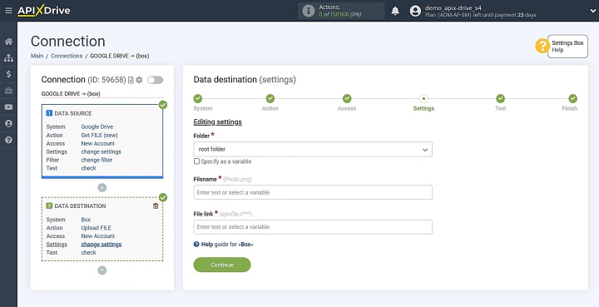Click change filter link
The image size is (599, 307).
(x=97, y=160)
